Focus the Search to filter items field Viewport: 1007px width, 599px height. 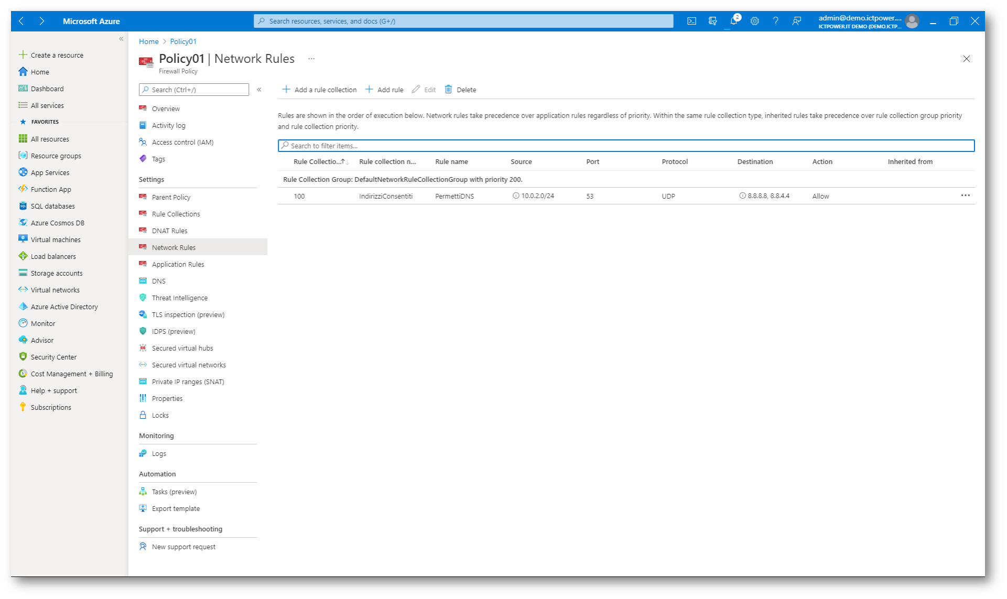tap(626, 146)
